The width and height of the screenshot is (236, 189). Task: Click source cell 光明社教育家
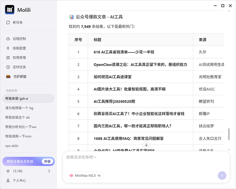[210, 77]
